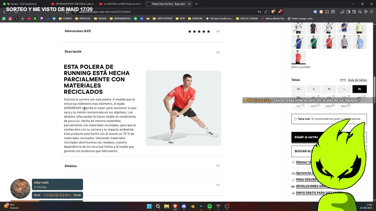This screenshot has height=211, width=376.
Task: Open the JUEGOS STREAM bookmarks folder
Action: [247, 18]
